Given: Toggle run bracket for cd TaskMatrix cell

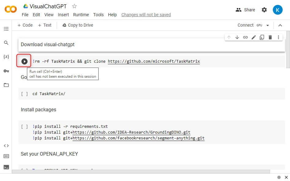Looking at the screenshot, I should pos(24,94).
